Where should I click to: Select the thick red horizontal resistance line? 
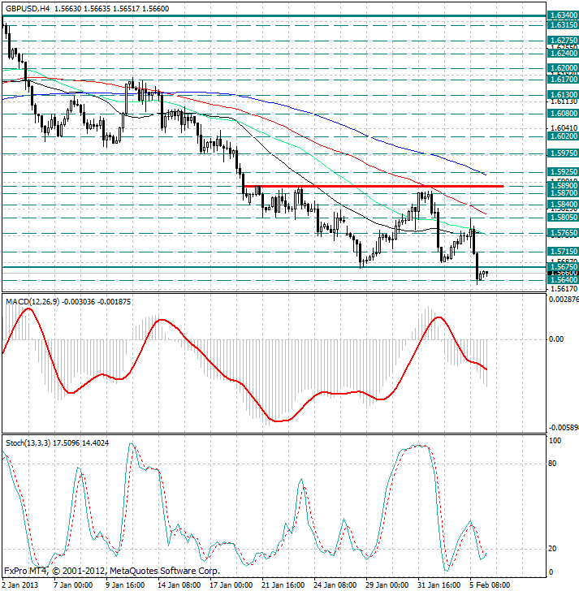(x=374, y=187)
